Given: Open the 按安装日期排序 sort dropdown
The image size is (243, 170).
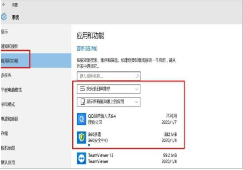Looking at the screenshot, I should (108, 89).
